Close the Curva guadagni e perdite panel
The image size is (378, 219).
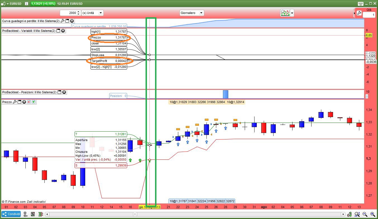72,21
